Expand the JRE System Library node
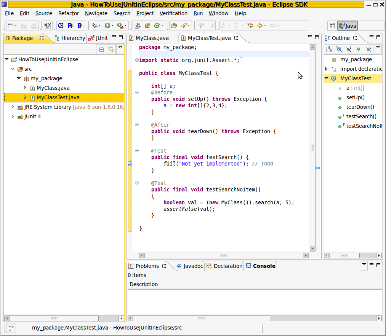Screen dimensions: 386x336 tap(13, 107)
